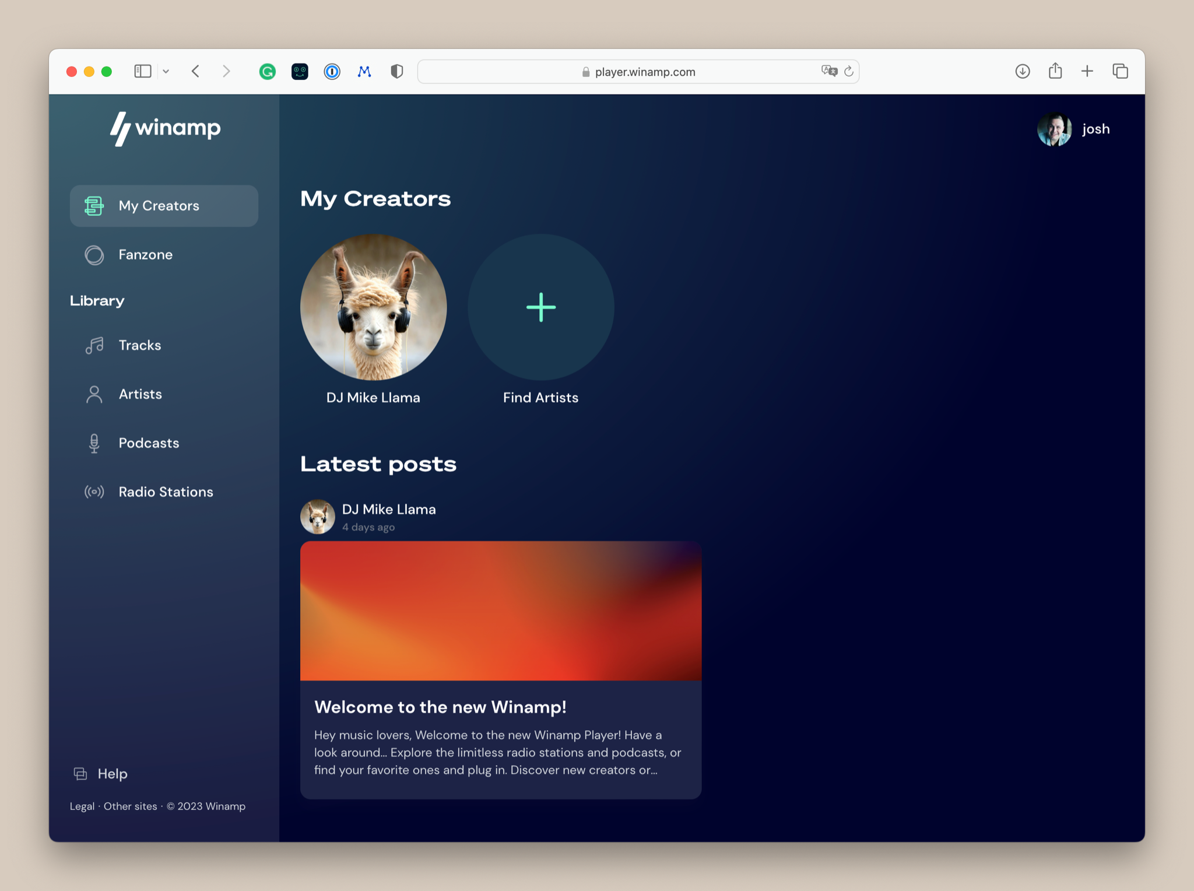Click the green plus Find Artists circle
The image size is (1194, 891).
coord(540,307)
